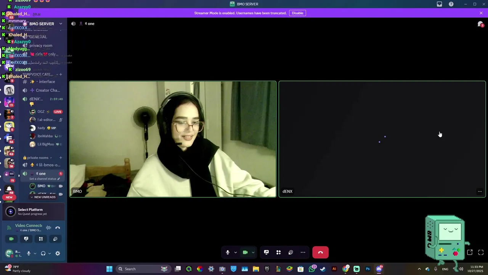Mute mic in user panel

point(29,253)
